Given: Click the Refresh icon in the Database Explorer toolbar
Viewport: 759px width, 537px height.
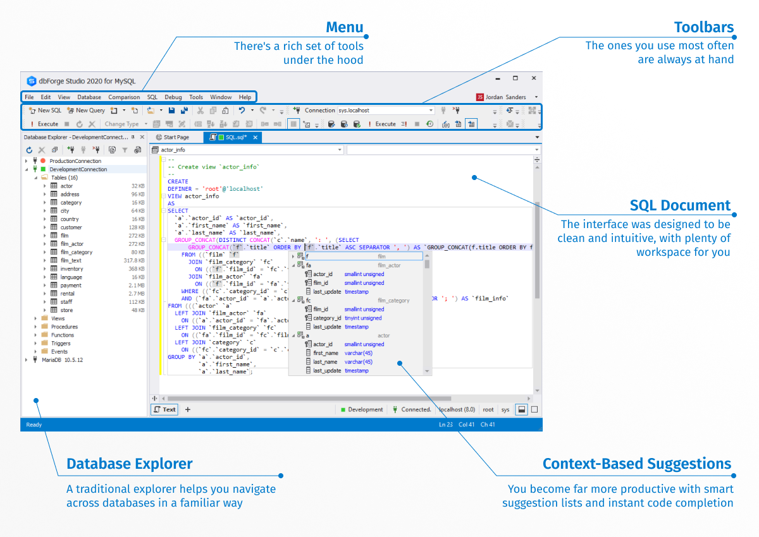Looking at the screenshot, I should tap(29, 150).
